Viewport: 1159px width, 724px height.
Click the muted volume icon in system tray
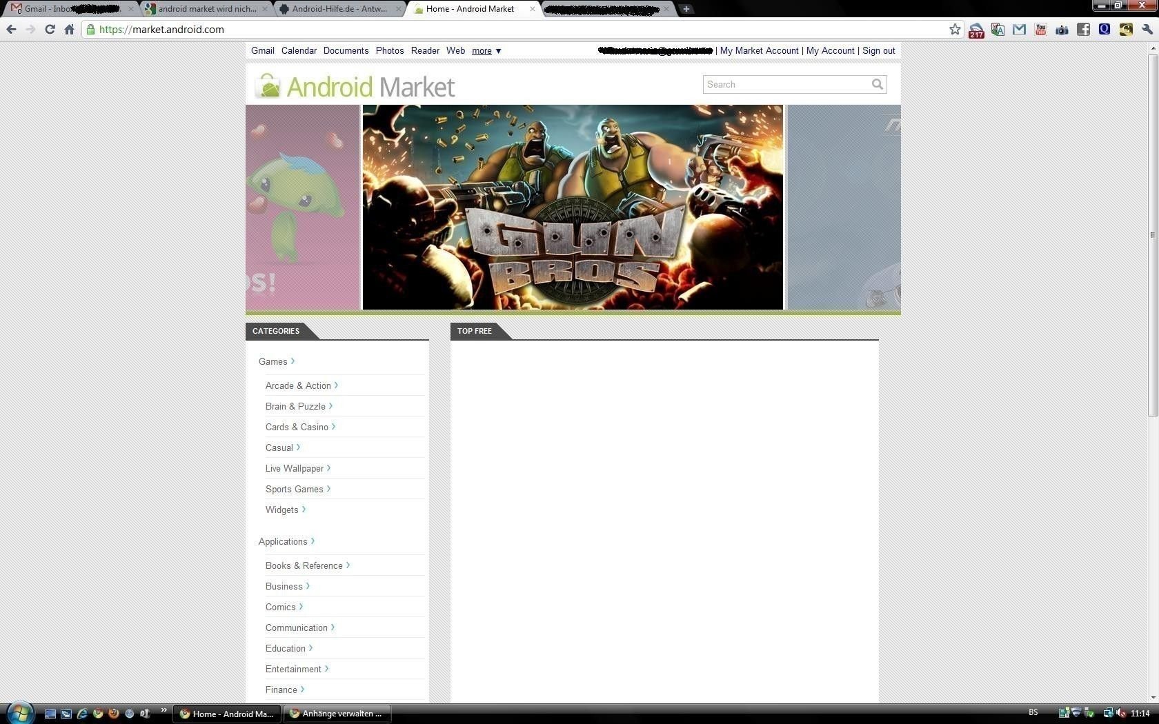pos(1121,713)
